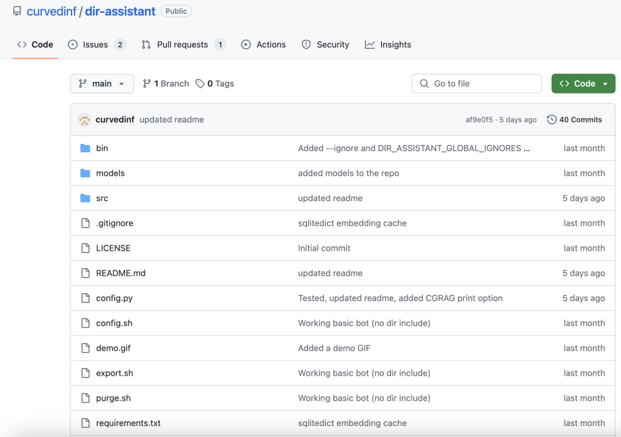Click the tag icon beside 0 Tags

click(200, 84)
